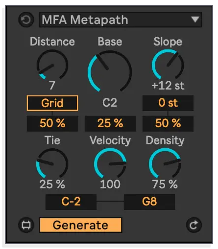The image size is (218, 249).
Task: Click the Tie label
Action: pyautogui.click(x=52, y=140)
